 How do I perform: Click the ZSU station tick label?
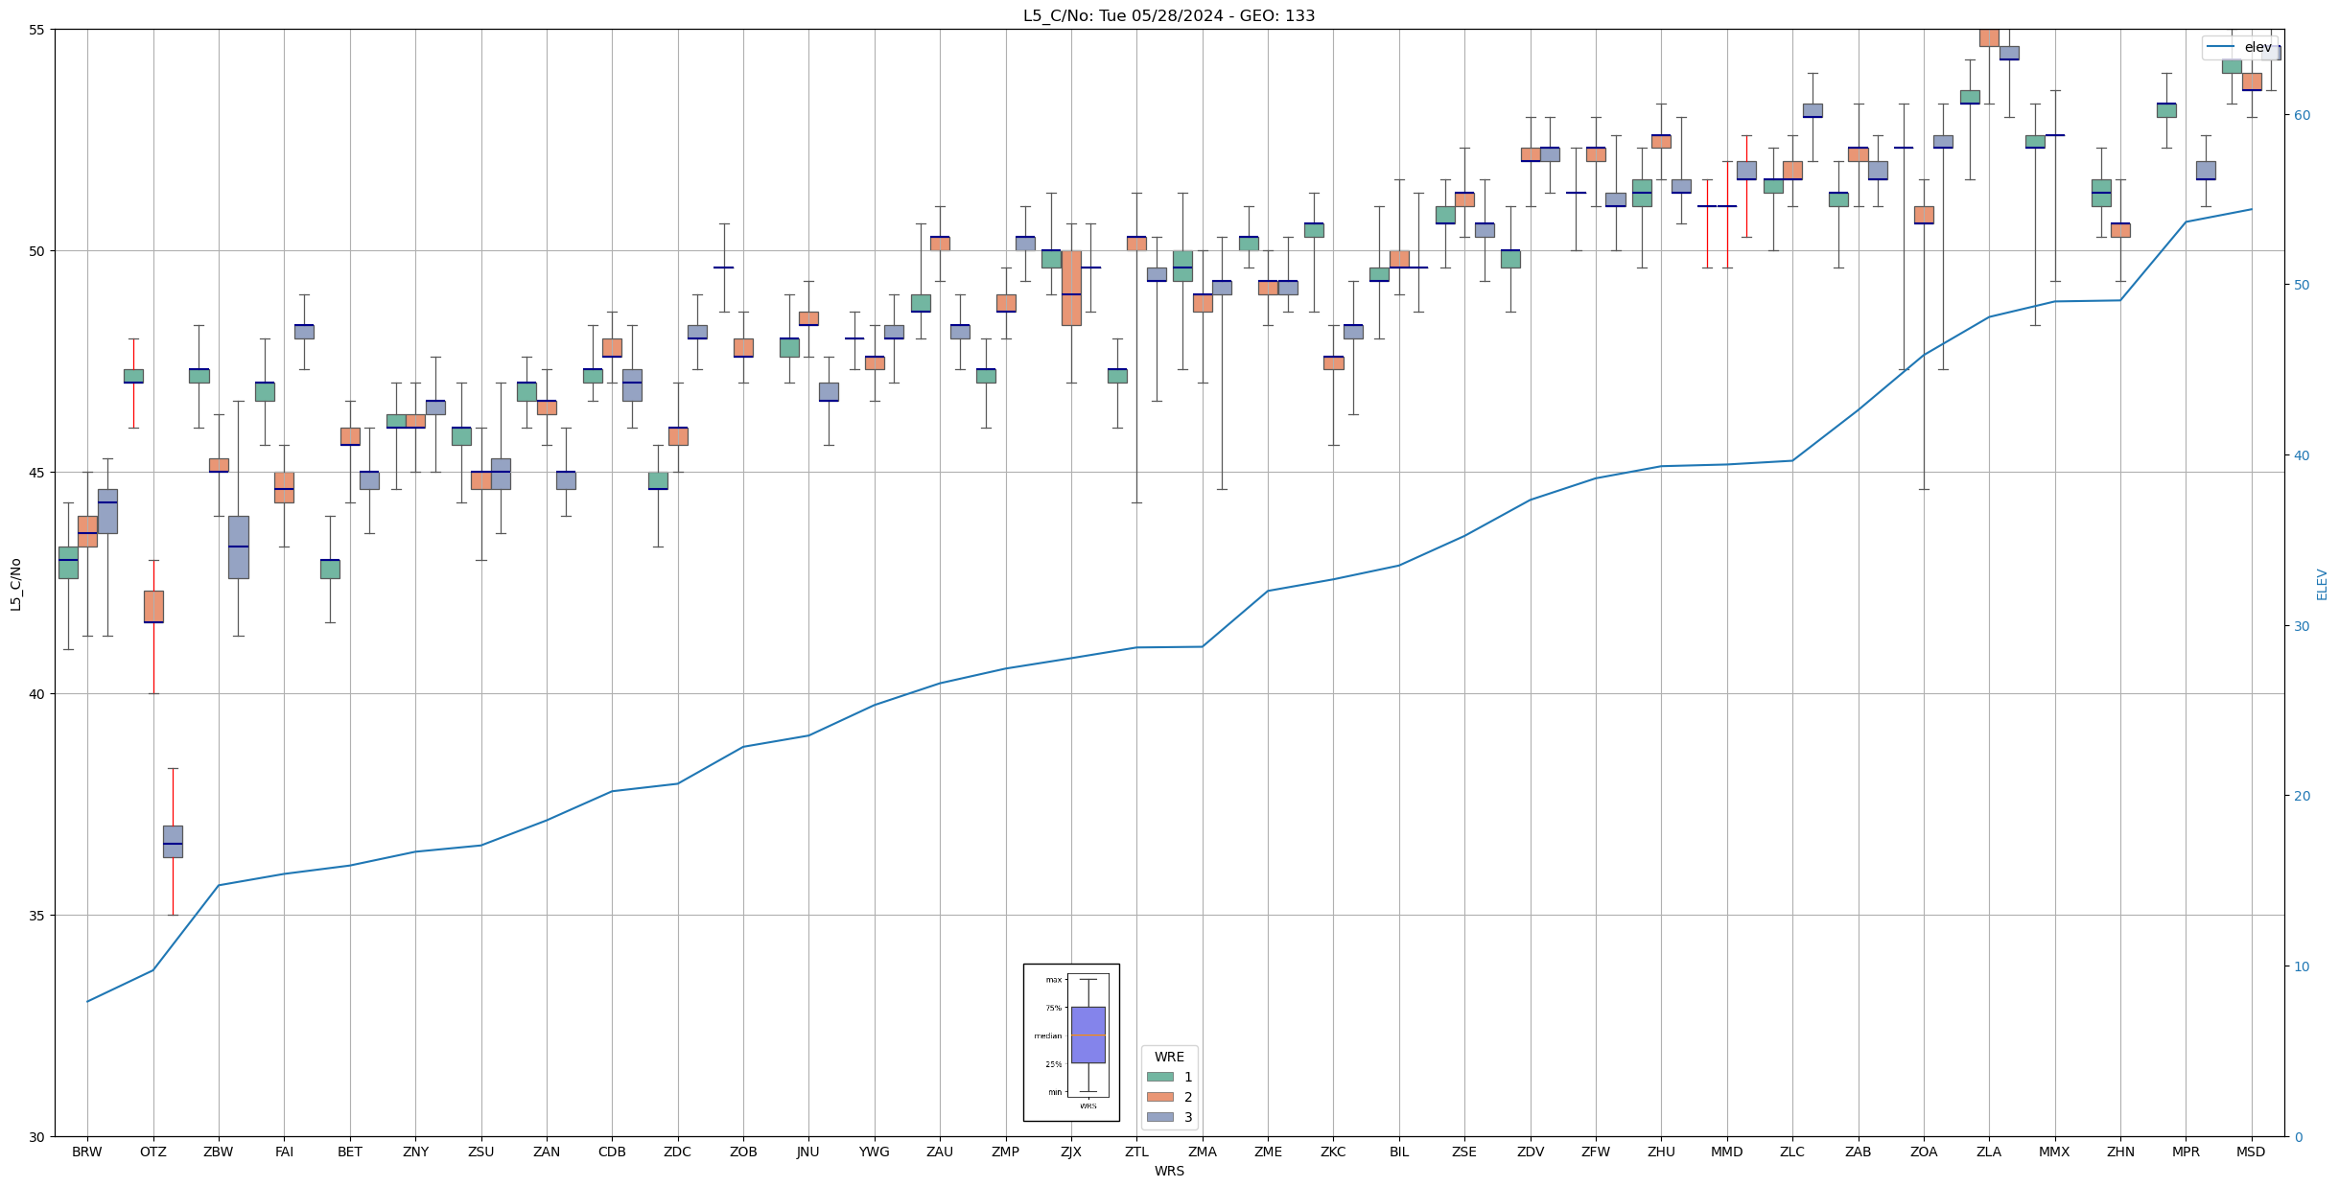coord(480,1152)
